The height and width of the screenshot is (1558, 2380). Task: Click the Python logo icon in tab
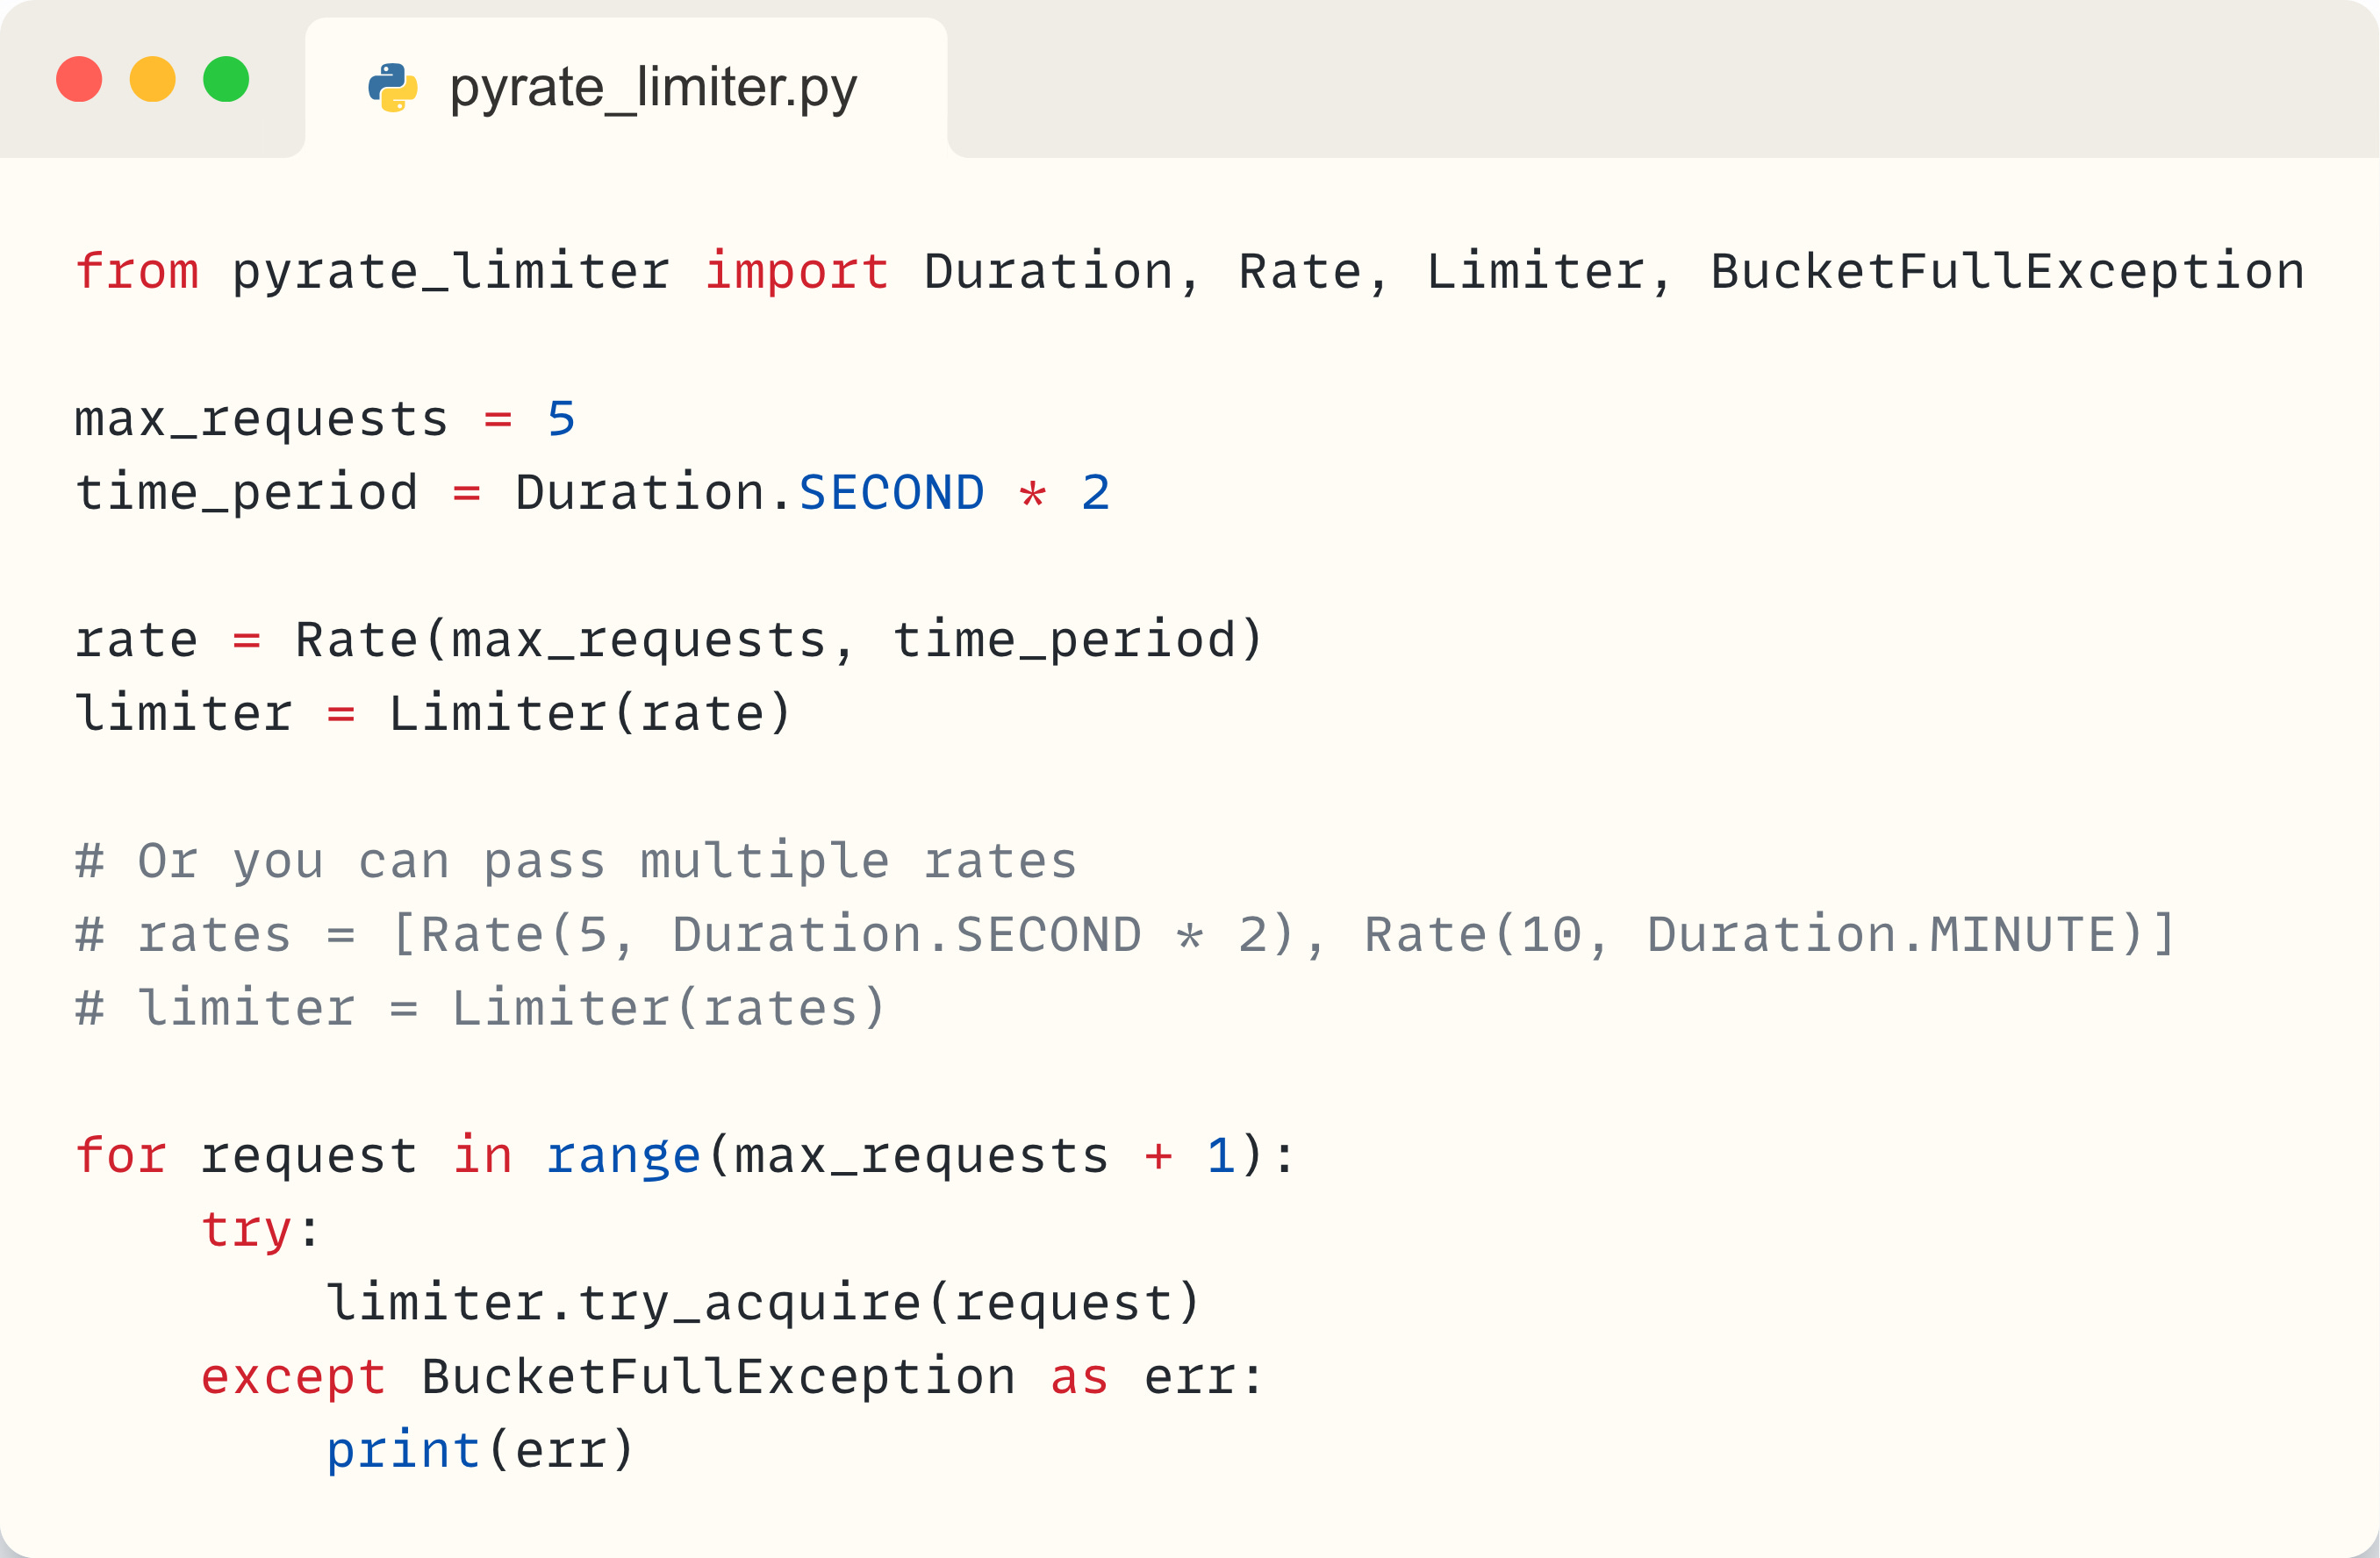(393, 88)
